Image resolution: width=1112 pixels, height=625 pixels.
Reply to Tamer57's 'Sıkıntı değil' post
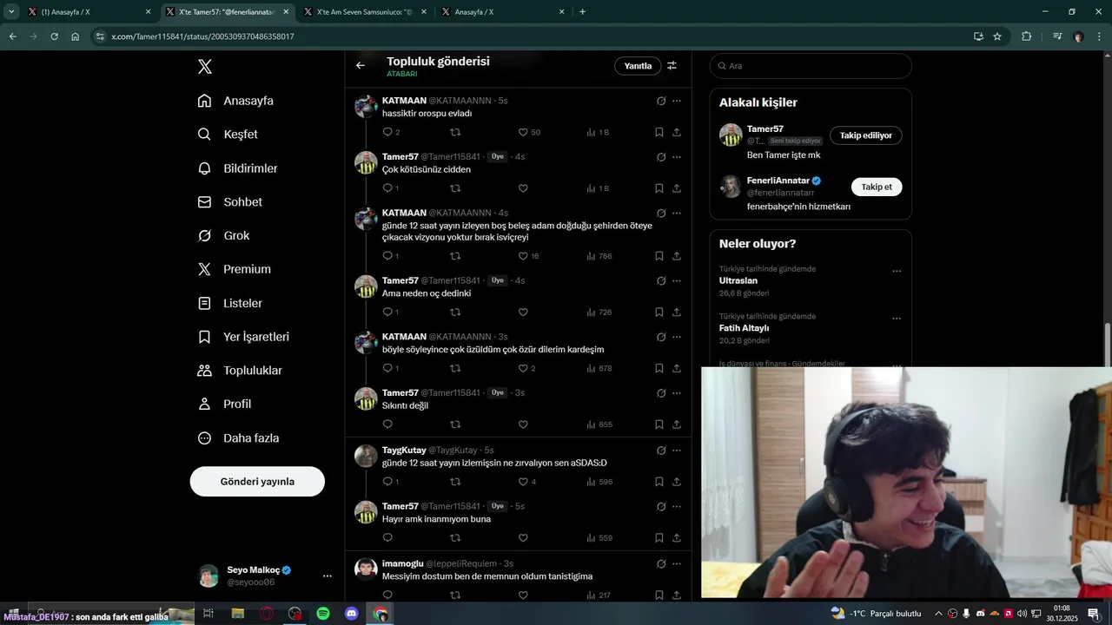387,424
